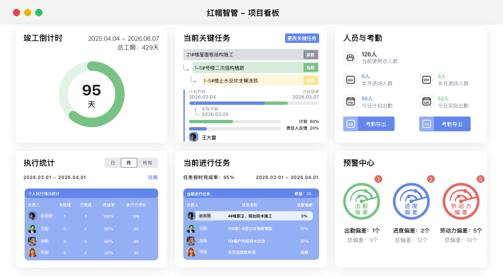Screen dimensions: 503x276
Task: Open the 往期 link in 执行统计
Action: pyautogui.click(x=153, y=177)
